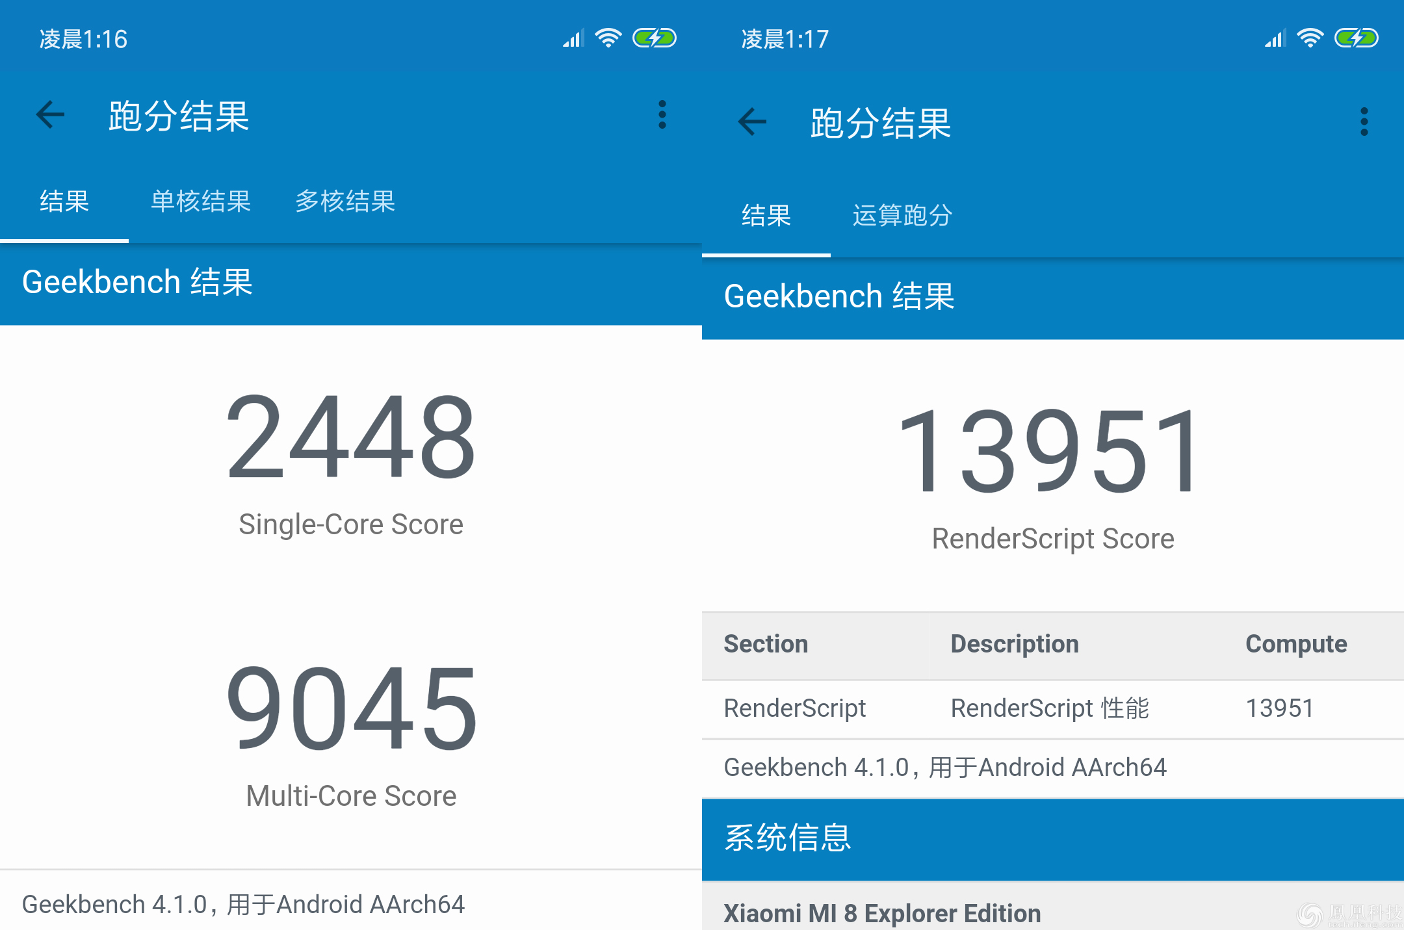This screenshot has width=1404, height=930.
Task: Tap Geekbench 4.1.0 version text on right screen
Action: point(945,768)
